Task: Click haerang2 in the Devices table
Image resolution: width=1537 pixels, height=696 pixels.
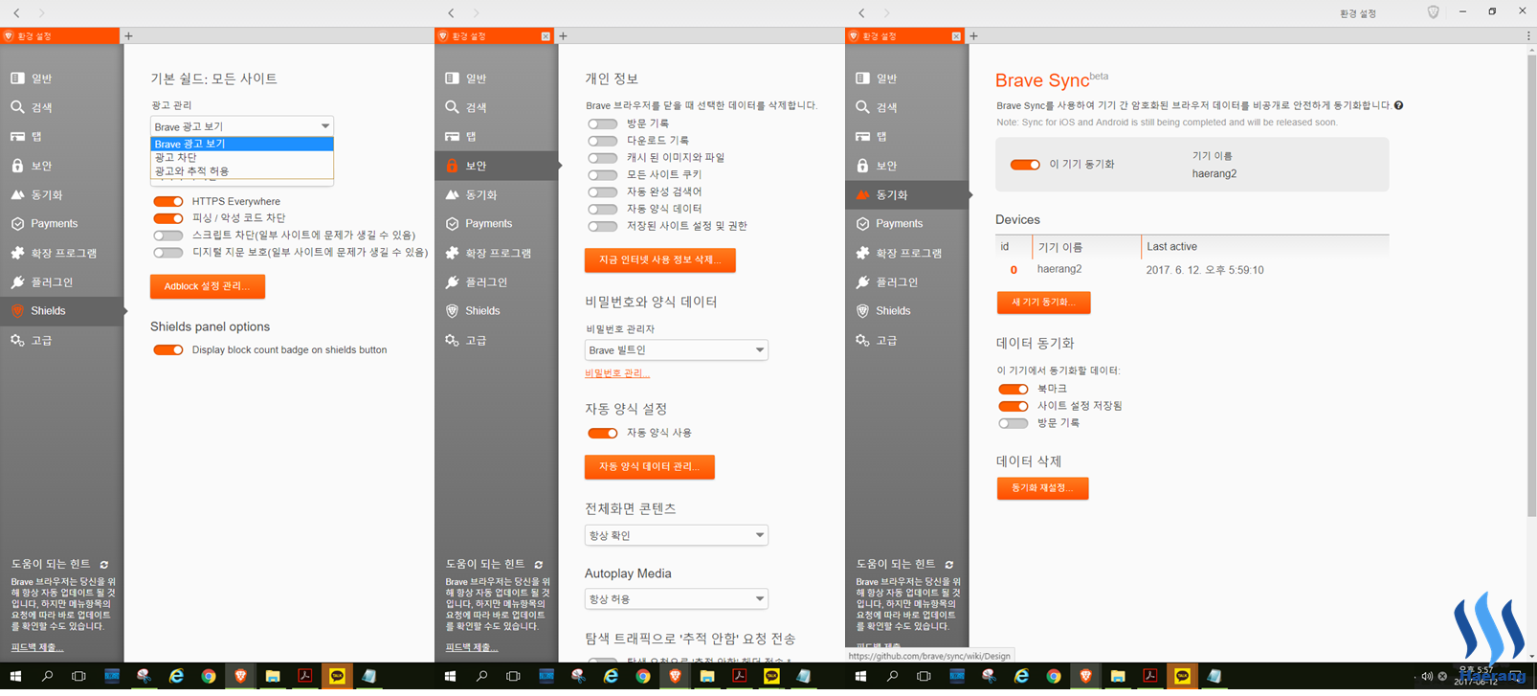Action: 1059,270
